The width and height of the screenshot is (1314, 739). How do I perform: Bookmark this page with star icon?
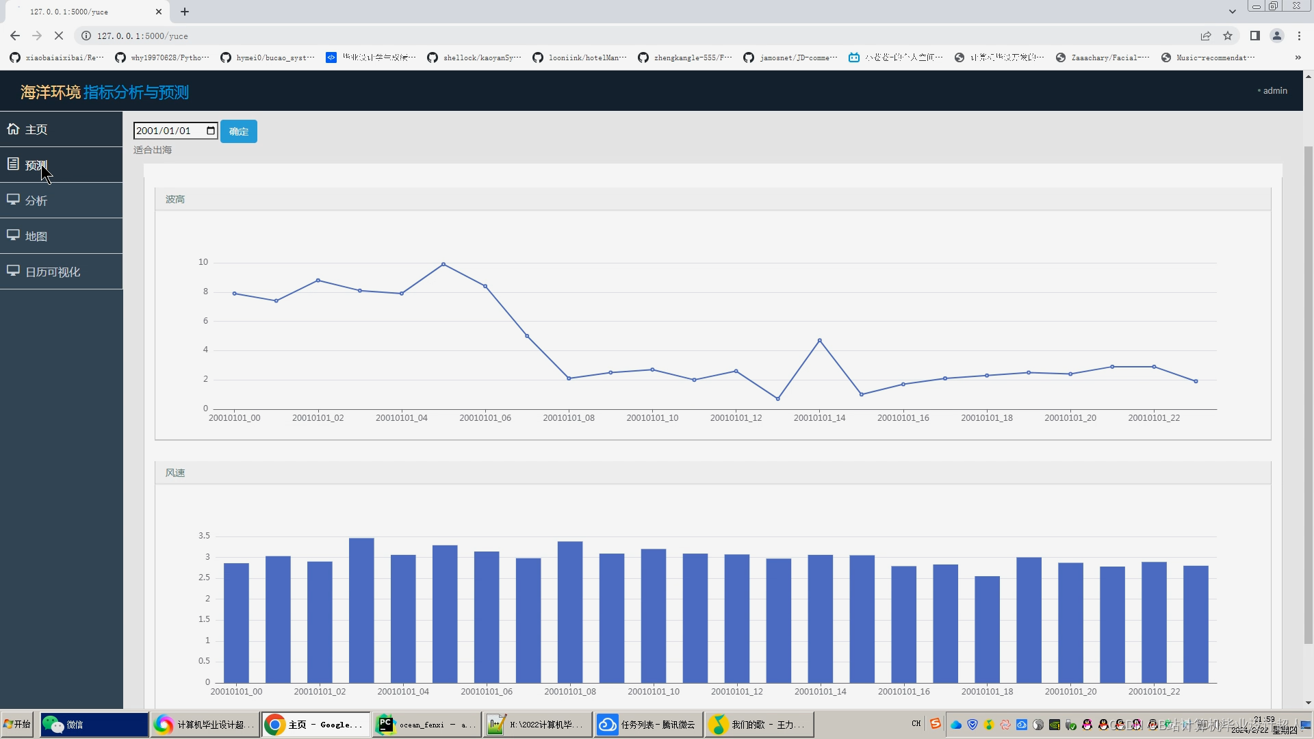[x=1228, y=36]
